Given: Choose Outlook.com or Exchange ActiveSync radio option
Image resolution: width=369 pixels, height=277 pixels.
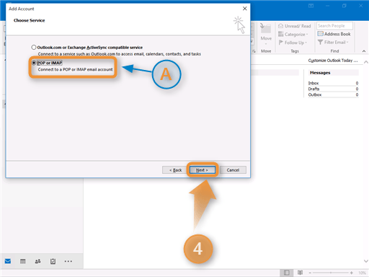Looking at the screenshot, I should pyautogui.click(x=34, y=48).
